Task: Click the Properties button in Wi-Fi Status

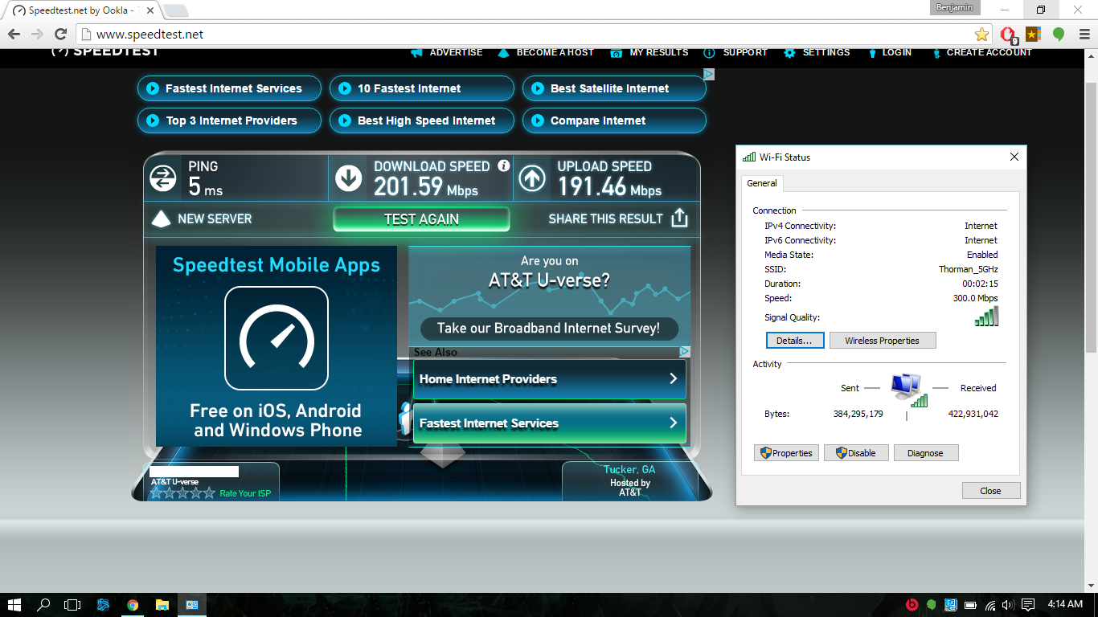Action: pos(787,453)
